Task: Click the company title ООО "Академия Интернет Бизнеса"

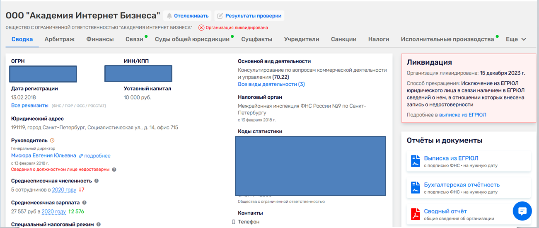Action: tap(83, 16)
